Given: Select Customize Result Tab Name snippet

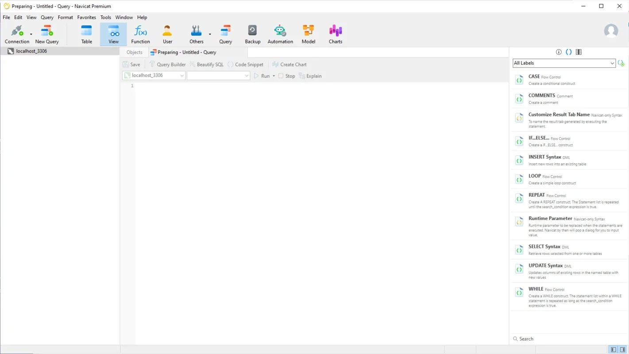Looking at the screenshot, I should (x=570, y=120).
